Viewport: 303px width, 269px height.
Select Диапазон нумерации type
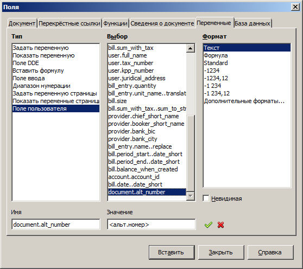pyautogui.click(x=56, y=86)
